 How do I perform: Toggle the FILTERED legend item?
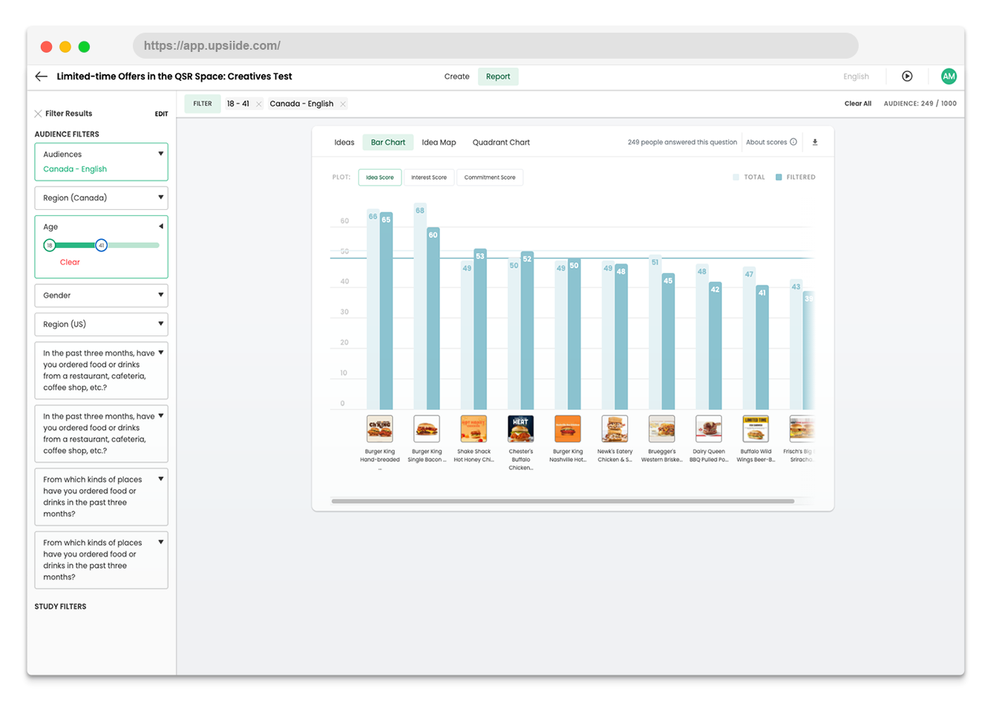pos(795,177)
